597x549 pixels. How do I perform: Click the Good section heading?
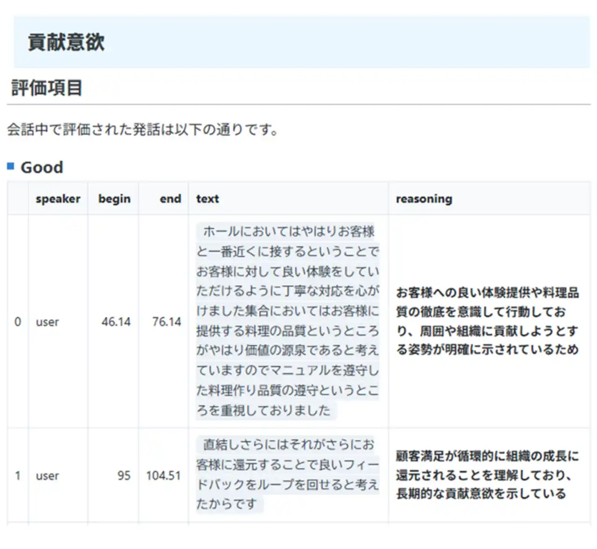pos(42,167)
